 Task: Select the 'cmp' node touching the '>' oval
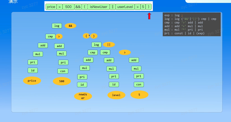click(50, 37)
